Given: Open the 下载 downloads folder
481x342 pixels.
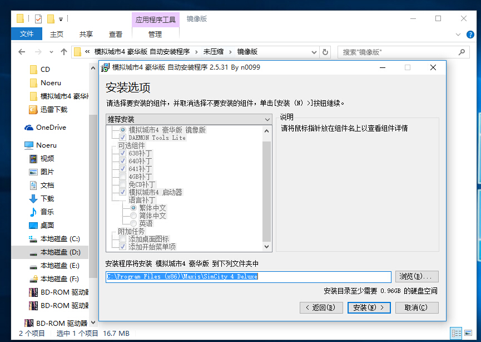Looking at the screenshot, I should [47, 199].
